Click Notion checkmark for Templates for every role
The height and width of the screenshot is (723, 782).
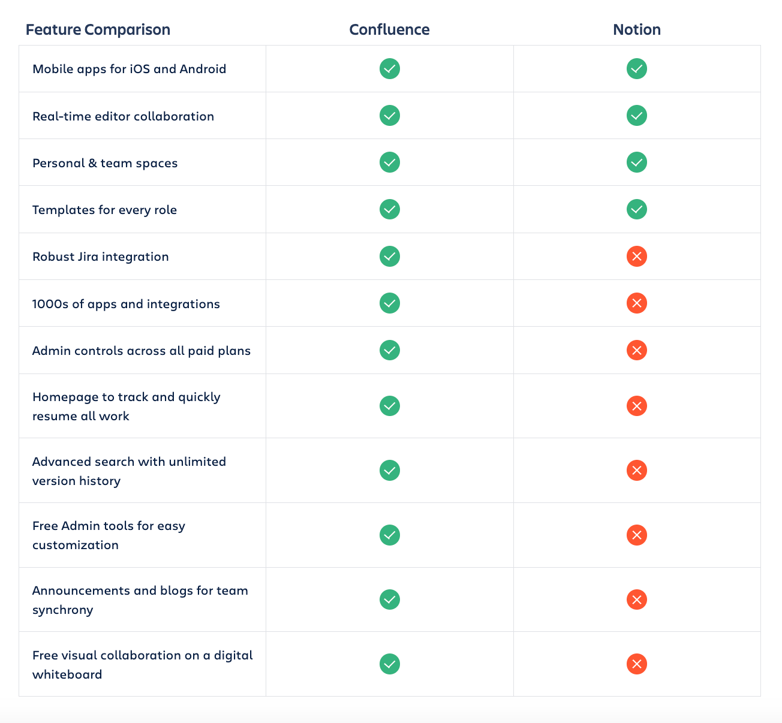(x=637, y=210)
